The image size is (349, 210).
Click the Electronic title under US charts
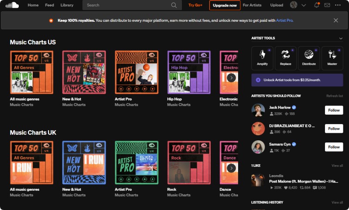[229, 99]
